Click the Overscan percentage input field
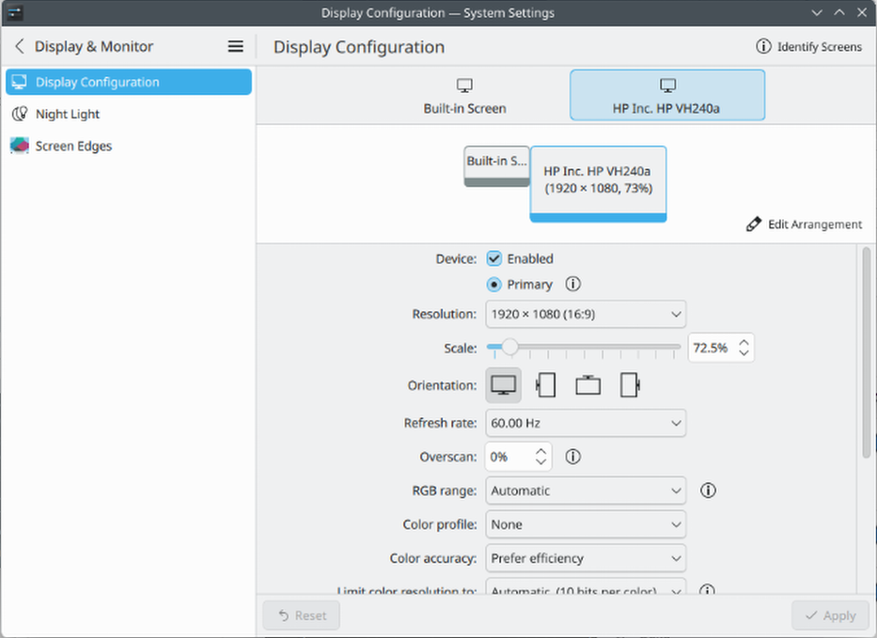 pos(508,457)
